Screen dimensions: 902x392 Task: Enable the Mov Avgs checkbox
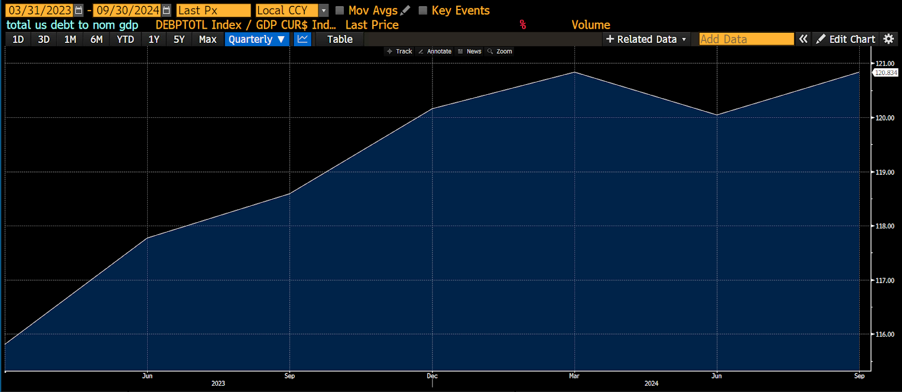click(339, 11)
